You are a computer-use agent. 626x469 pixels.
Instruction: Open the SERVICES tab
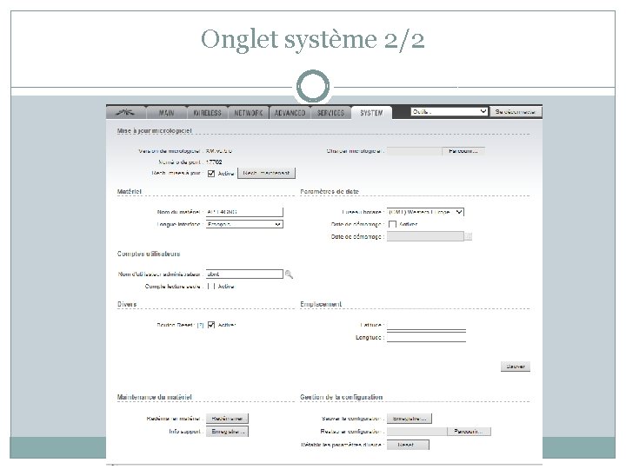[x=330, y=113]
